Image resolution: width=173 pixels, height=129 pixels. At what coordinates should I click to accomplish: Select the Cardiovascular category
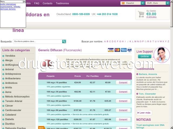click(13, 110)
